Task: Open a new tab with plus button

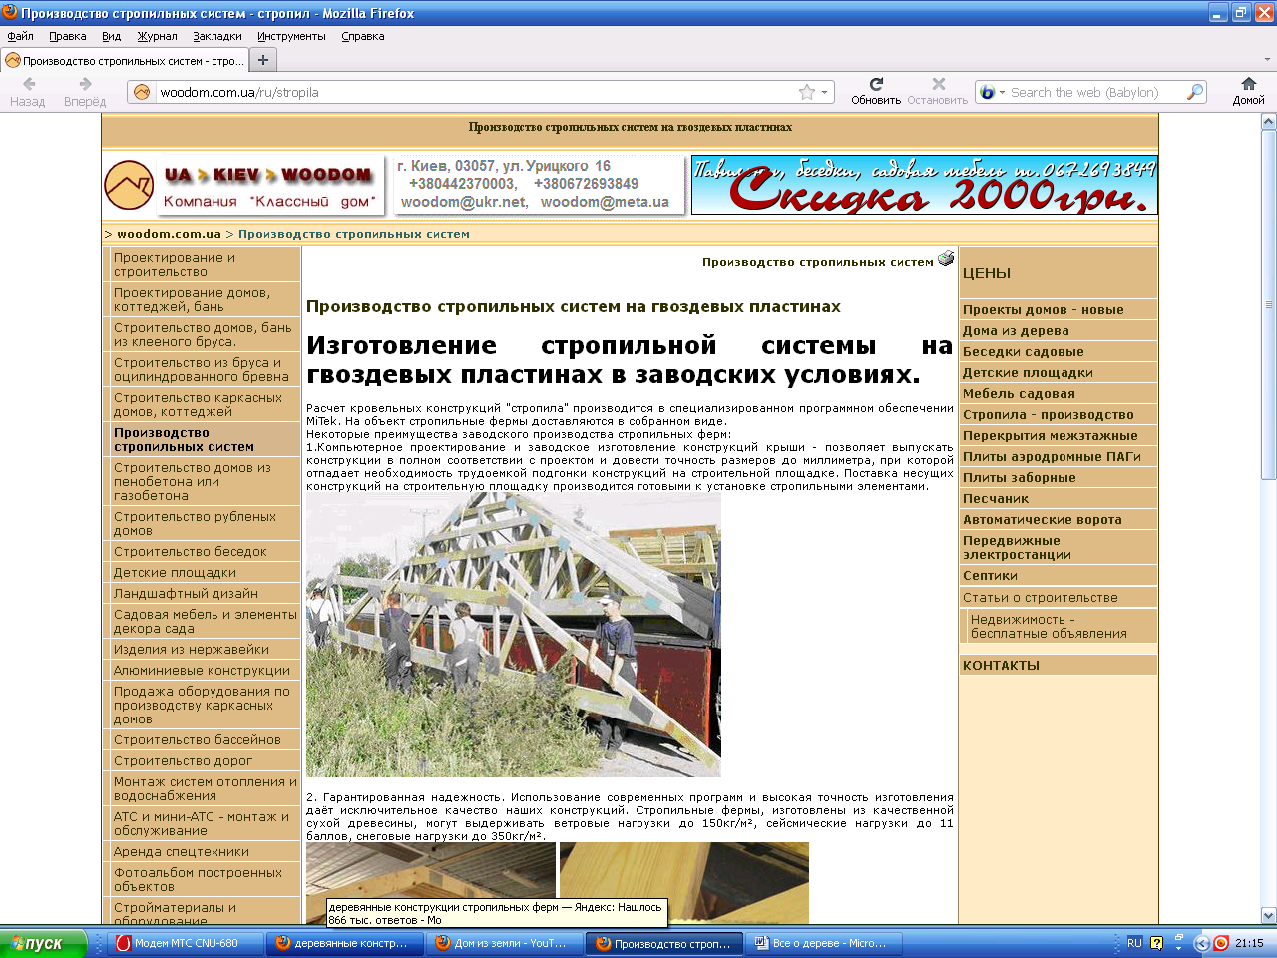Action: pyautogui.click(x=263, y=60)
